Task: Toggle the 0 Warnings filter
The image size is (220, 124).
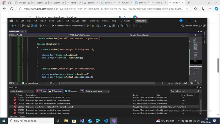Action: point(55,91)
